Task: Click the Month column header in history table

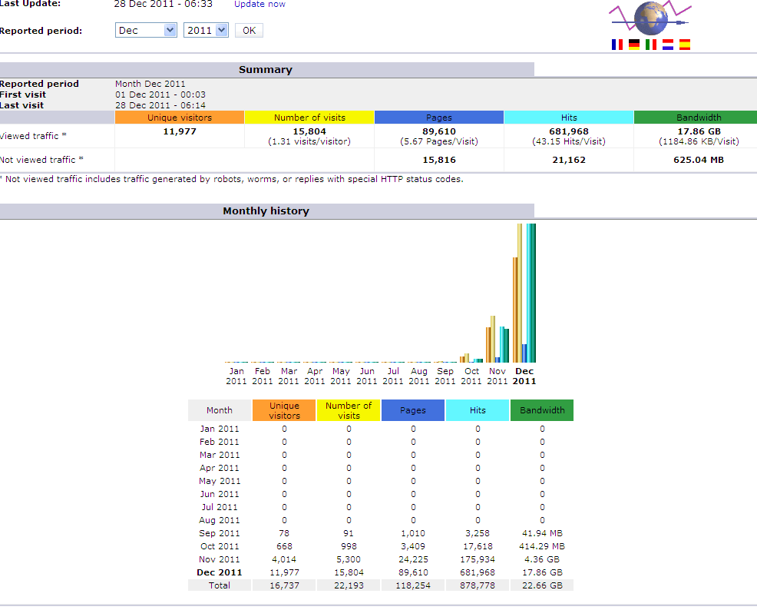Action: click(219, 410)
